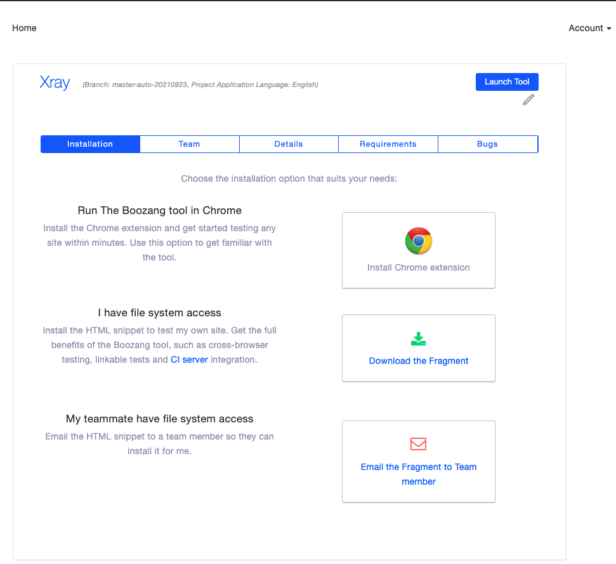The image size is (616, 564).
Task: Click the Chrome logo icon
Action: click(x=419, y=241)
